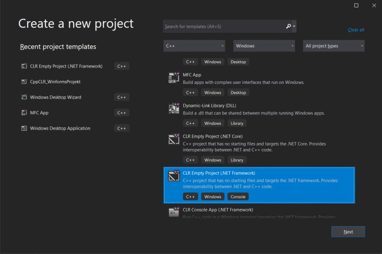Click the CLR Empty Project (.NET Core) icon

[x=173, y=139]
